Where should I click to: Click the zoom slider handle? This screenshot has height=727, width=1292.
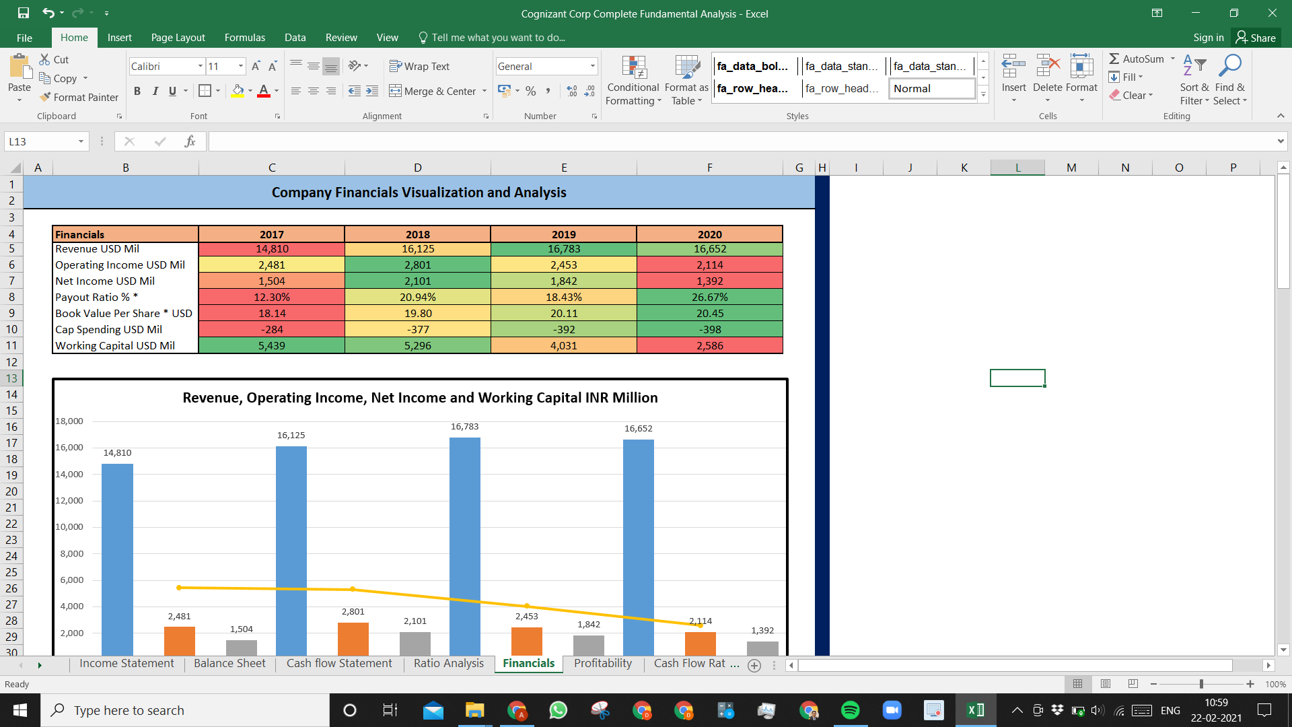(x=1201, y=684)
